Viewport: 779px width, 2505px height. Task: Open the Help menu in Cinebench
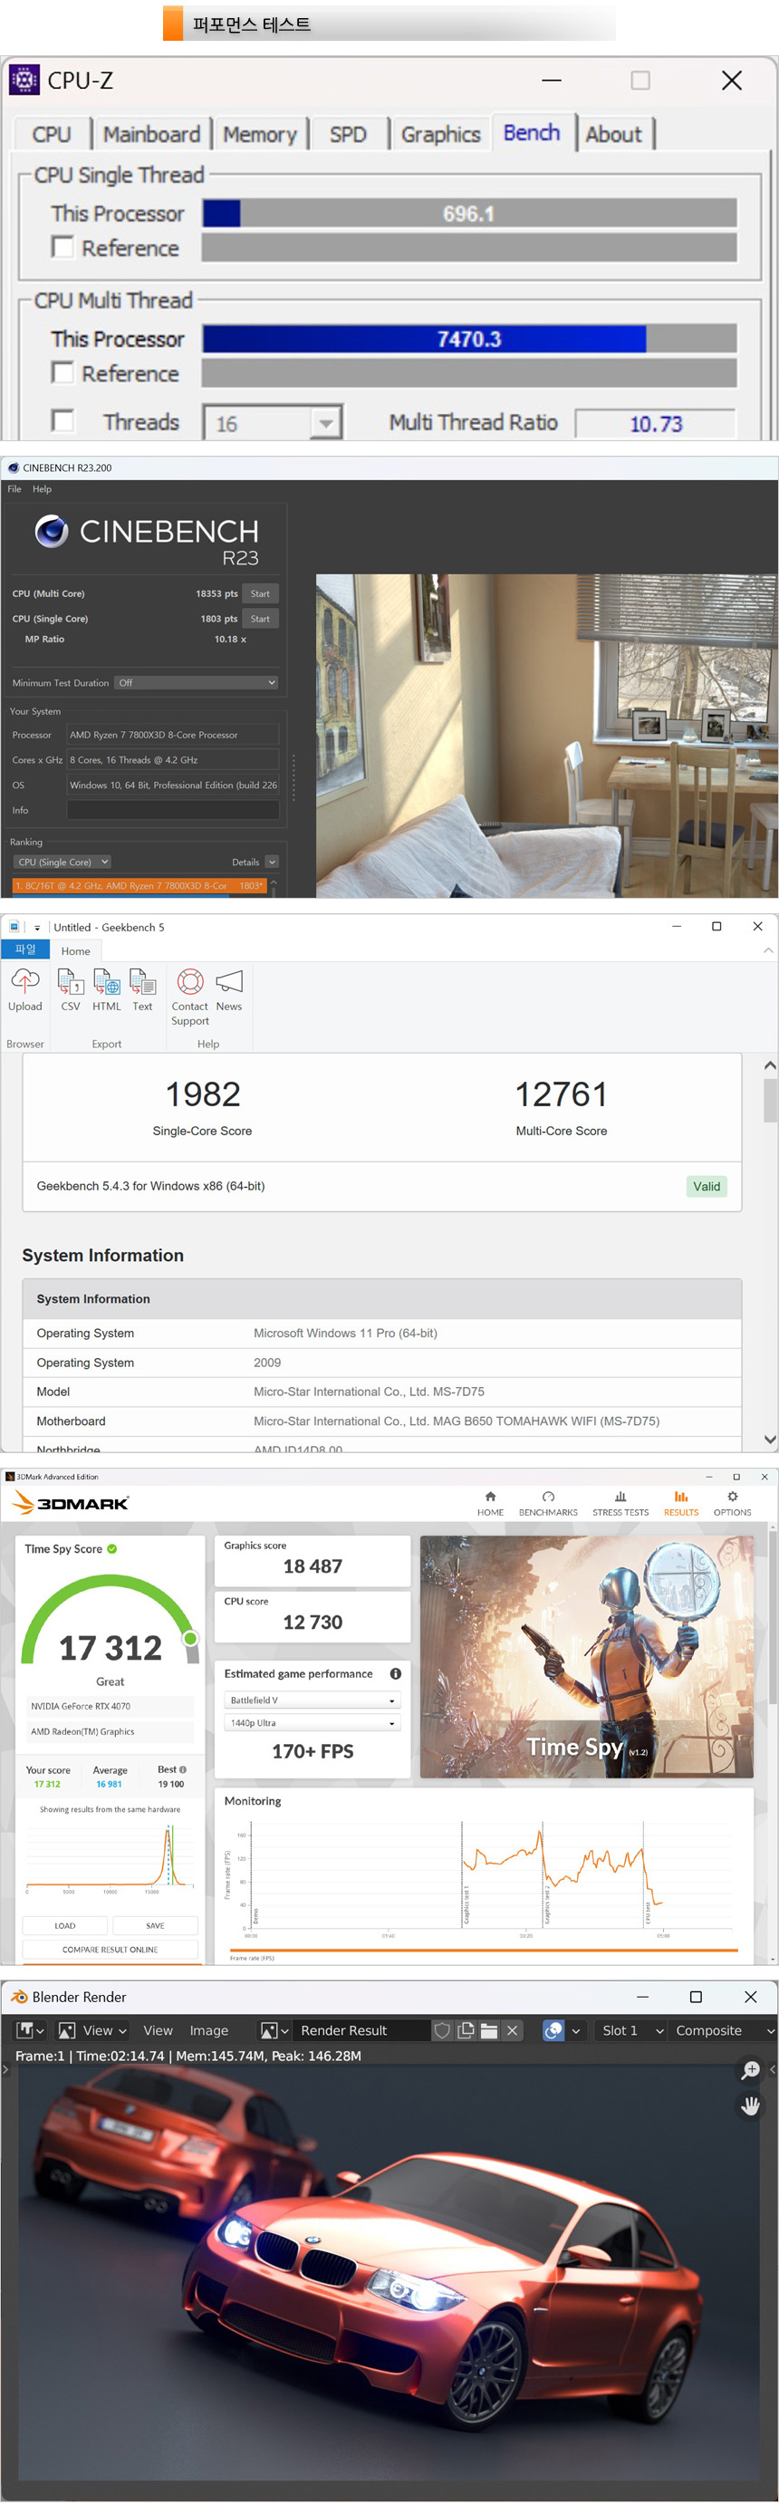click(42, 489)
